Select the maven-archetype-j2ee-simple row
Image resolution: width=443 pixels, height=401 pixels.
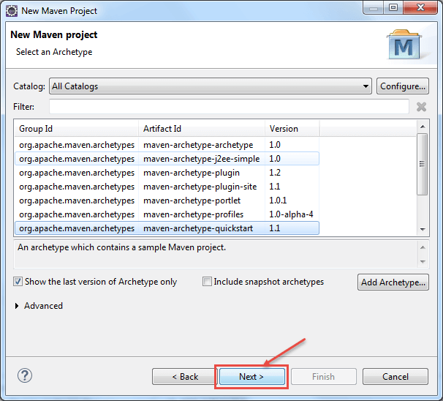pos(200,159)
